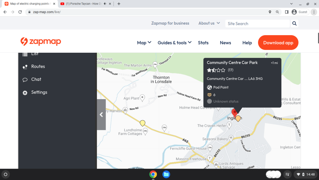Screen dimensions: 319x180
Task: Click The Craven Heifer bar marker
Action: [x=229, y=125]
